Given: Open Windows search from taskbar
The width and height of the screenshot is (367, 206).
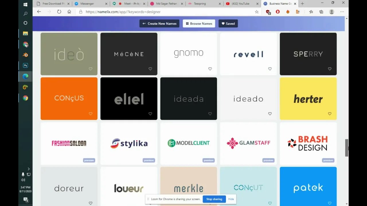Looking at the screenshot, I should click(x=25, y=13).
